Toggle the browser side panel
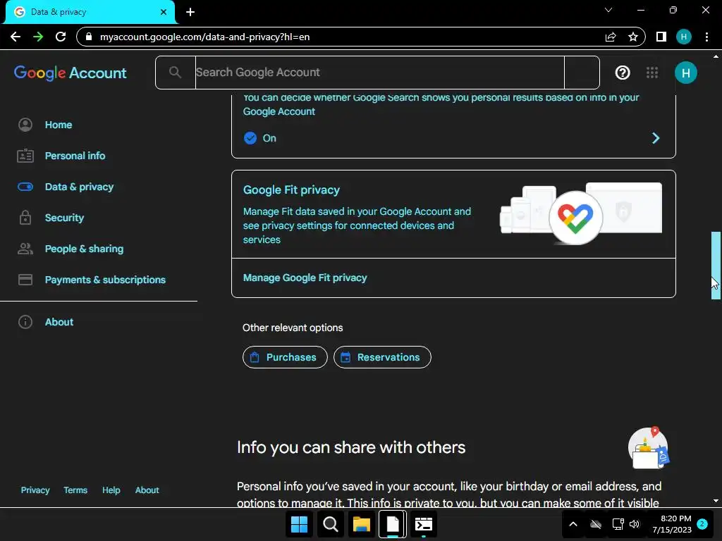Screen dimensions: 722x541 coord(661,37)
